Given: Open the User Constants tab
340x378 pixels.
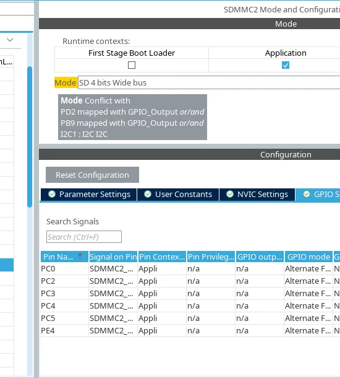Looking at the screenshot, I should [x=178, y=195].
